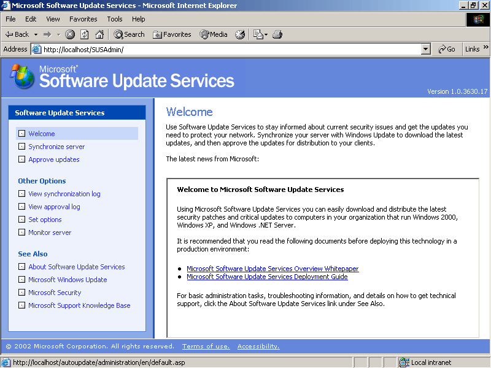Open Synchronize server in sidebar
Image resolution: width=491 pixels, height=368 pixels.
56,147
